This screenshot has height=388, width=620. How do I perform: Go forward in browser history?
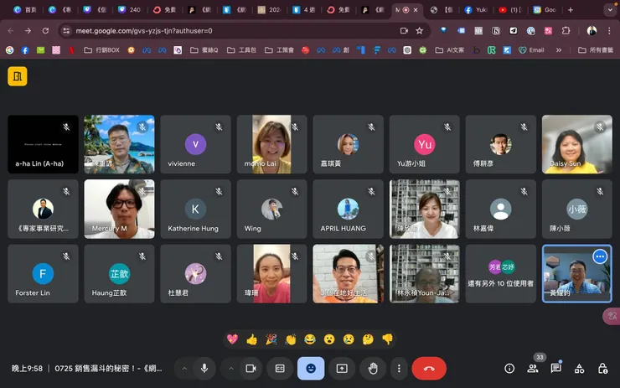(x=28, y=30)
